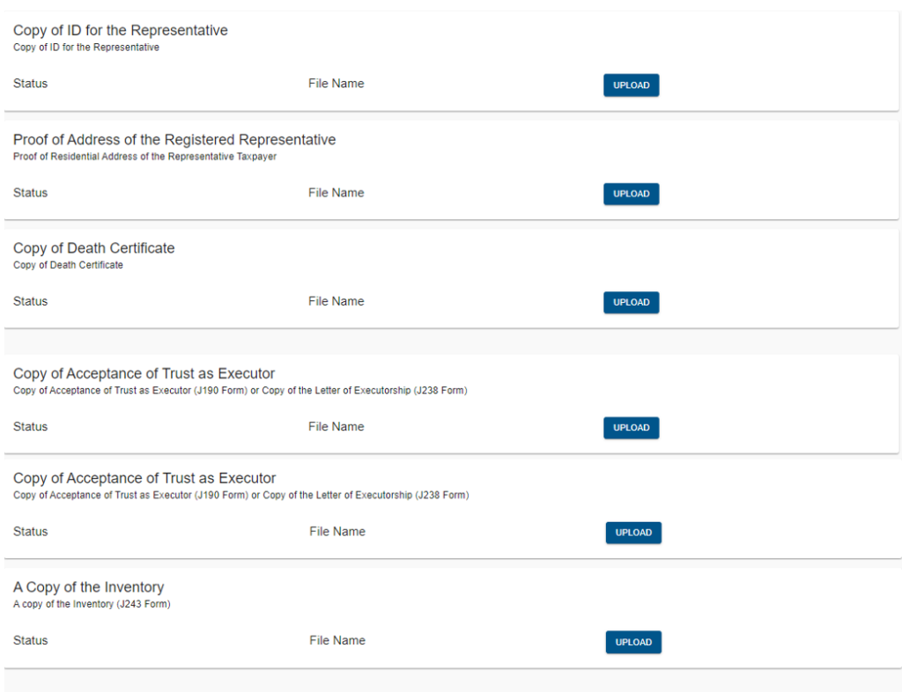
Task: Click Status label under Copy of ID section
Action: (x=31, y=84)
